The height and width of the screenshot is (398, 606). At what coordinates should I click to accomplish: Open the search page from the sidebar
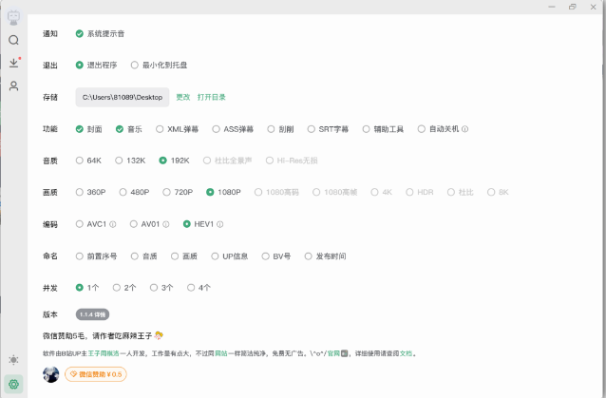tap(13, 40)
